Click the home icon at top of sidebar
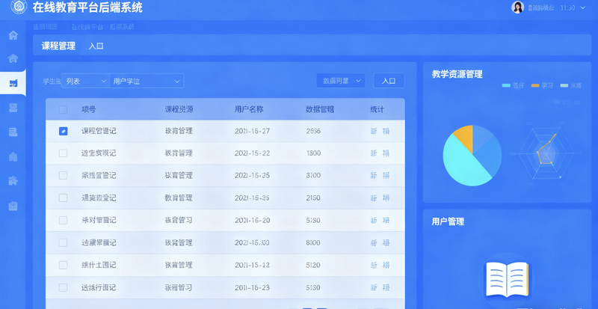598x309 pixels. 13,35
